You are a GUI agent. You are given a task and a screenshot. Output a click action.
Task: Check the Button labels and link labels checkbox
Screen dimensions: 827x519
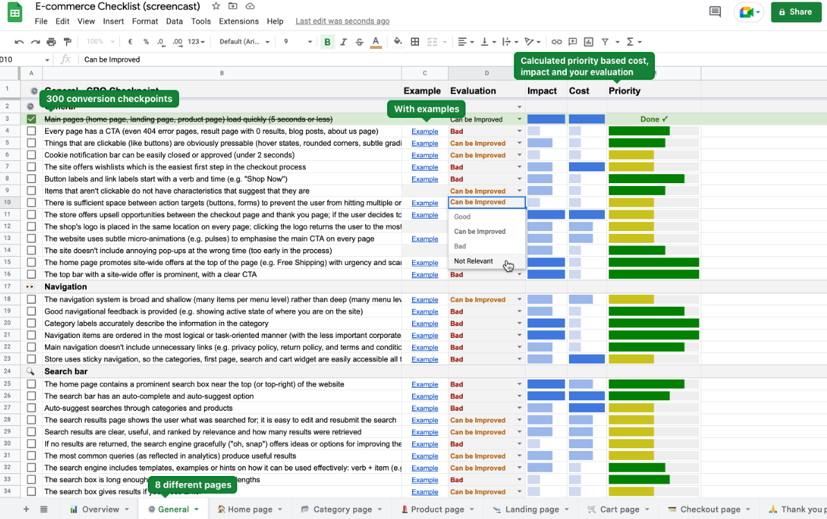click(x=31, y=179)
